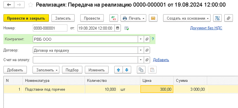Add document to favorites with star
238x108 pixels.
(31, 5)
